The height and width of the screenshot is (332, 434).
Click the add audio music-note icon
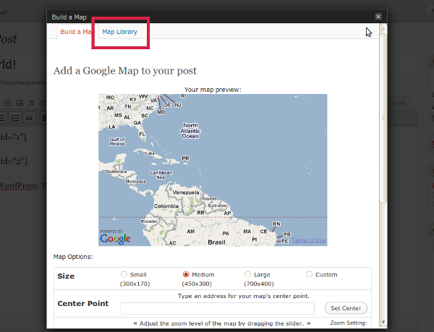pyautogui.click(x=31, y=103)
